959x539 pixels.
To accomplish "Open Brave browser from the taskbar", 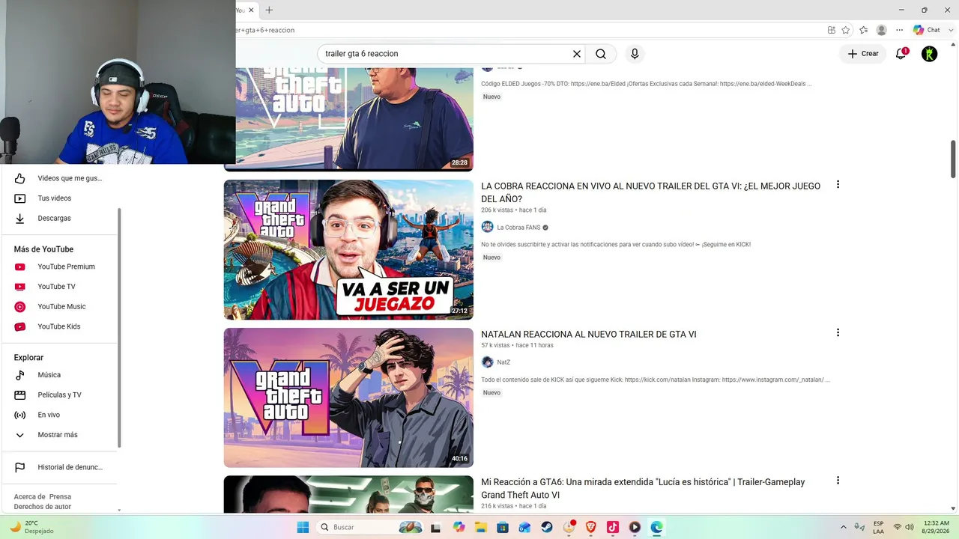I will 591,527.
